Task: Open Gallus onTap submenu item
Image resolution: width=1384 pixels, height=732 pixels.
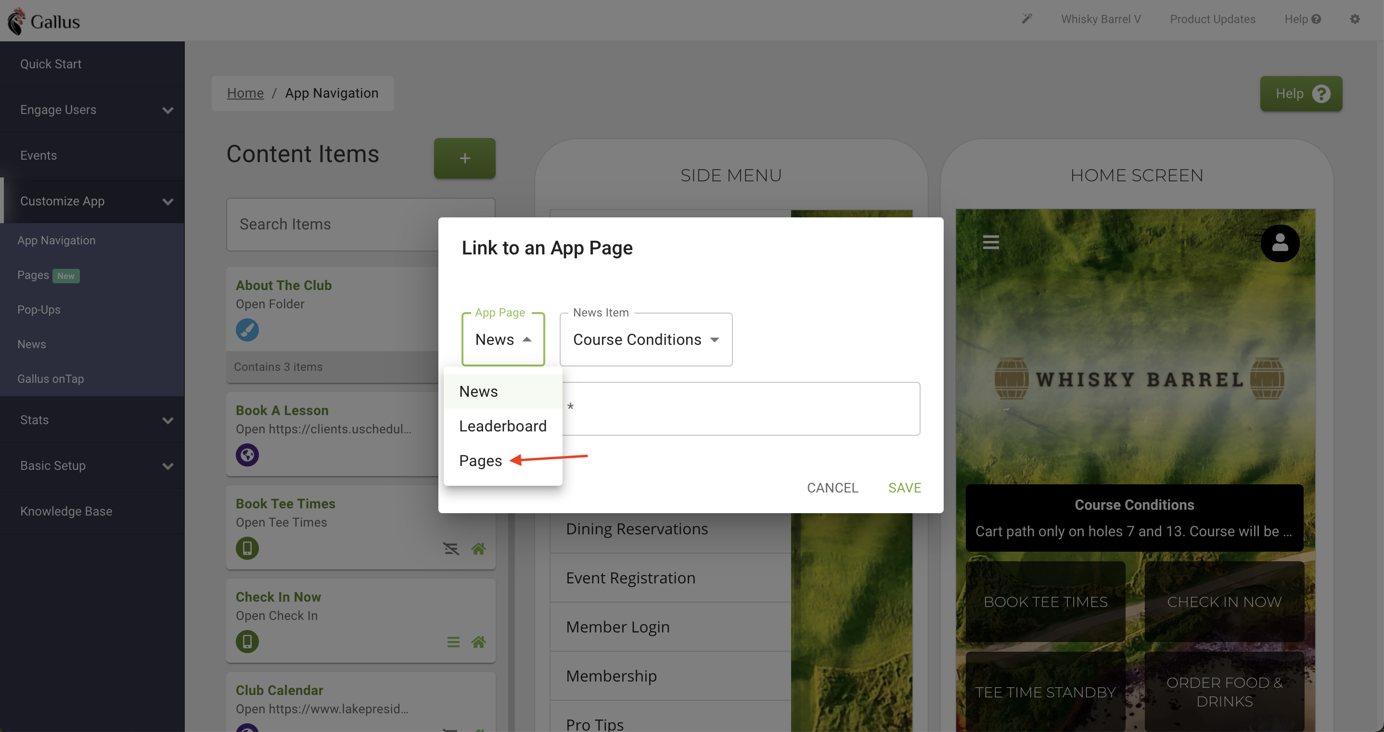Action: tap(92, 379)
